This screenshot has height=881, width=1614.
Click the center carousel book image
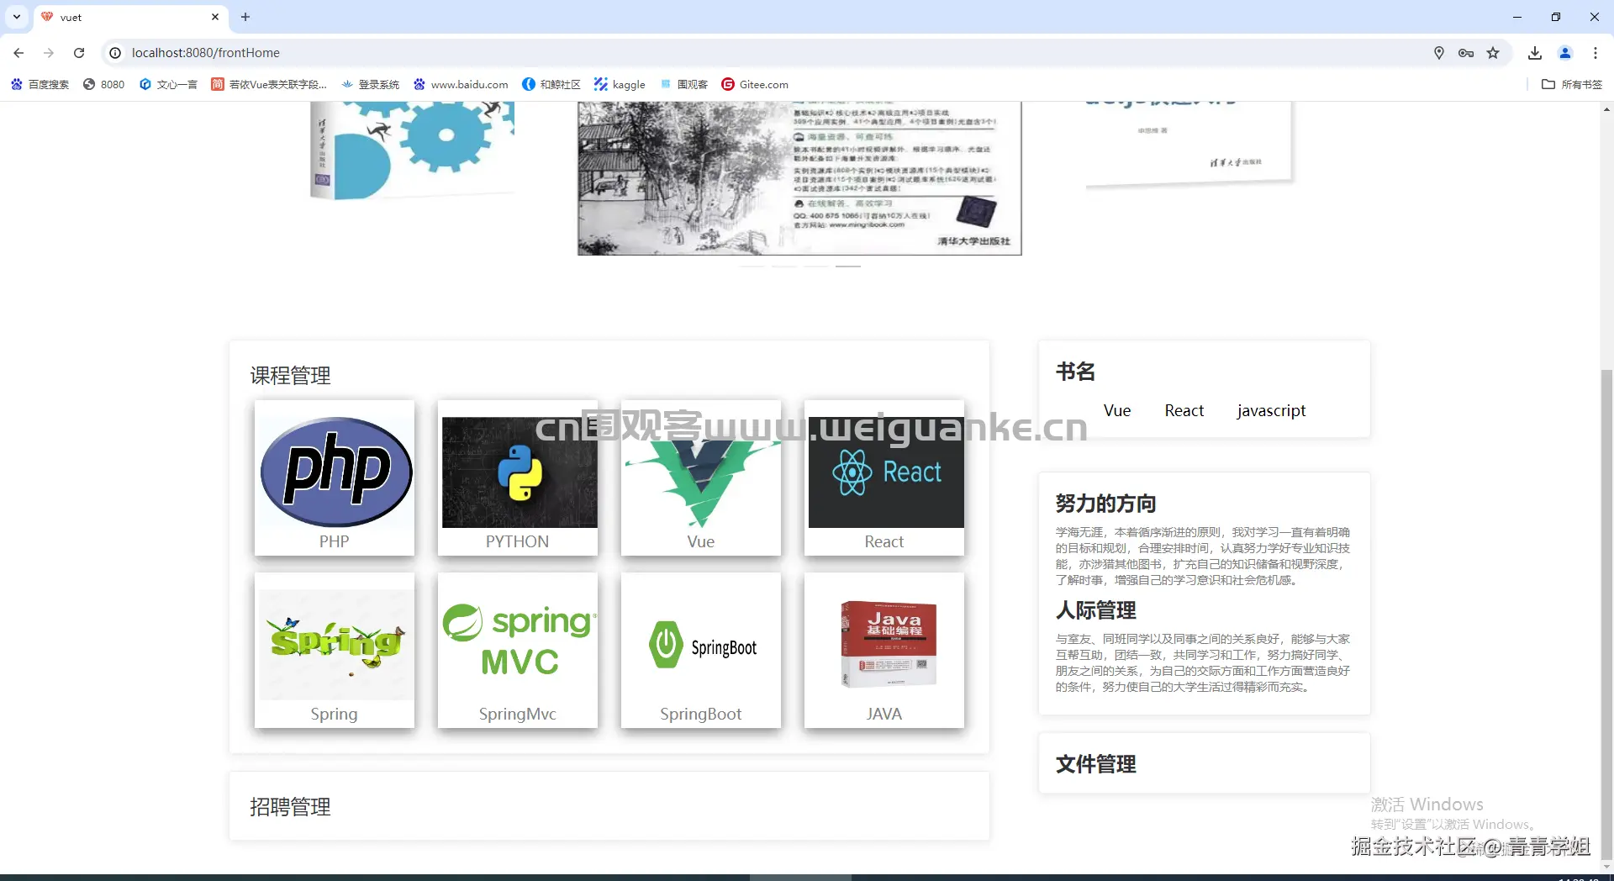799,178
